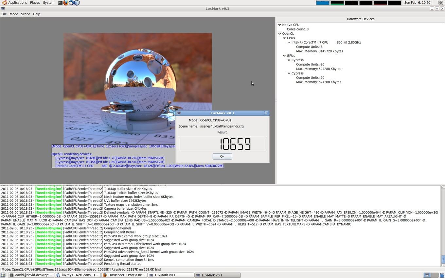Open the System menu

[x=49, y=3]
